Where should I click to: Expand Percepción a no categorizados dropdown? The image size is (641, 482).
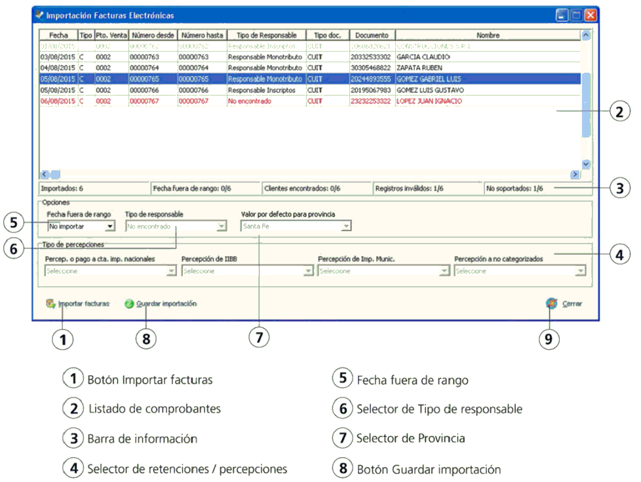click(x=580, y=271)
